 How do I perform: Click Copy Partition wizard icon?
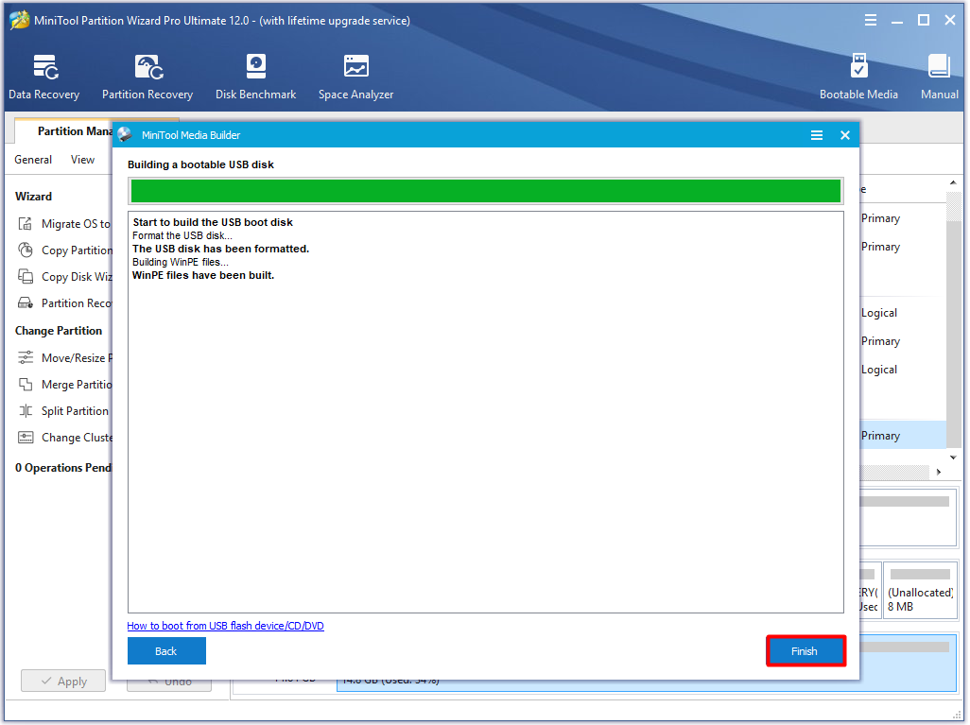(26, 250)
